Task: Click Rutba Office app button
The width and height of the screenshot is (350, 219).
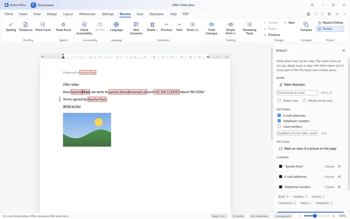Action: click(16, 5)
